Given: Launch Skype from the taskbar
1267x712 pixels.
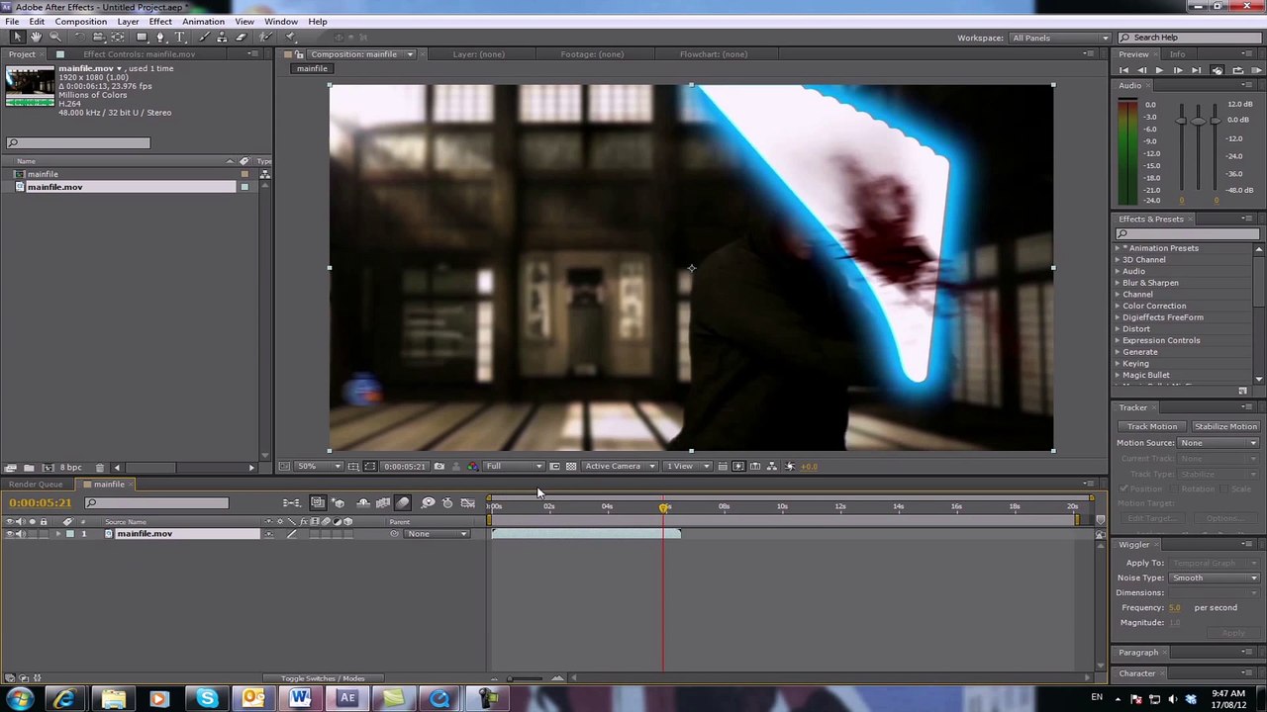Looking at the screenshot, I should tap(207, 700).
